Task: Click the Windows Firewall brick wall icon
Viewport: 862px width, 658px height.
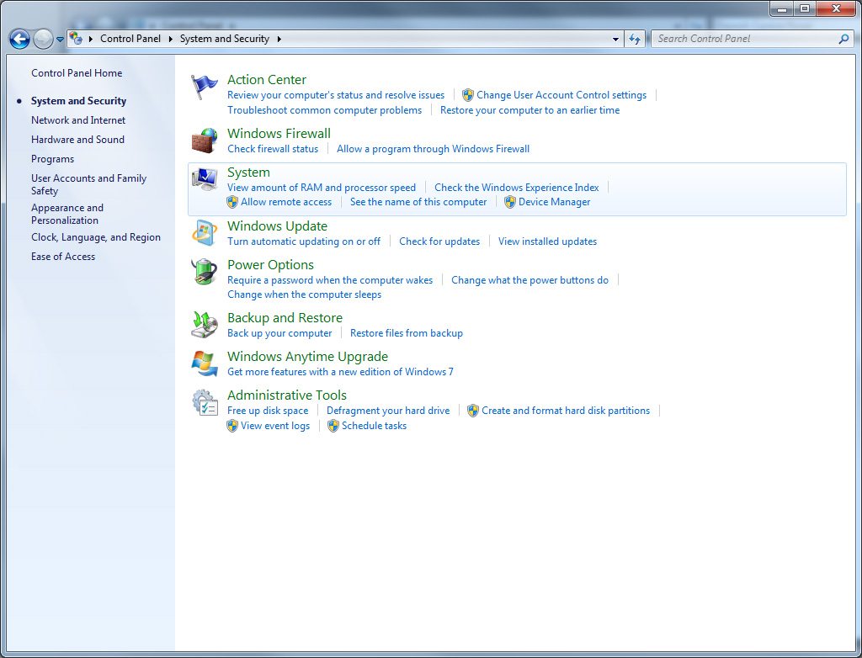Action: [x=205, y=141]
